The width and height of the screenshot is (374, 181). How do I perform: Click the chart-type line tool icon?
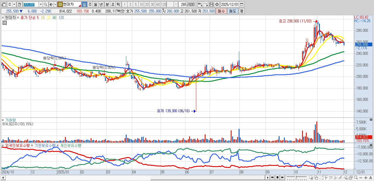click(206, 4)
